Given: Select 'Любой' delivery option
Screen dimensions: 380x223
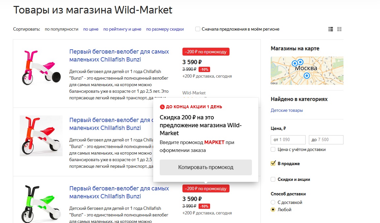Looking at the screenshot, I should [x=273, y=210].
